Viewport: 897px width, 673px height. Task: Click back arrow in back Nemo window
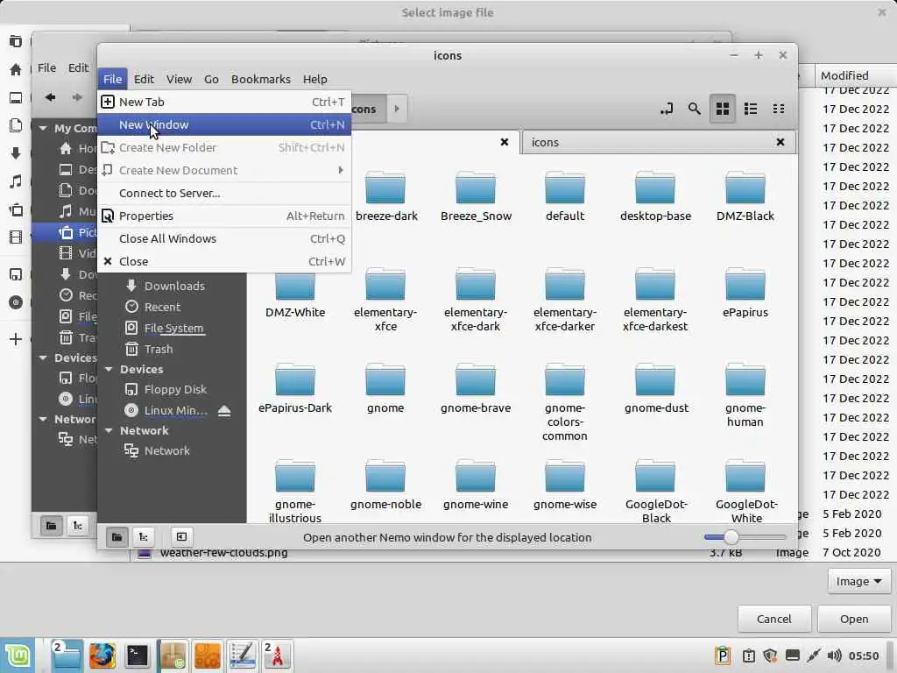click(50, 97)
